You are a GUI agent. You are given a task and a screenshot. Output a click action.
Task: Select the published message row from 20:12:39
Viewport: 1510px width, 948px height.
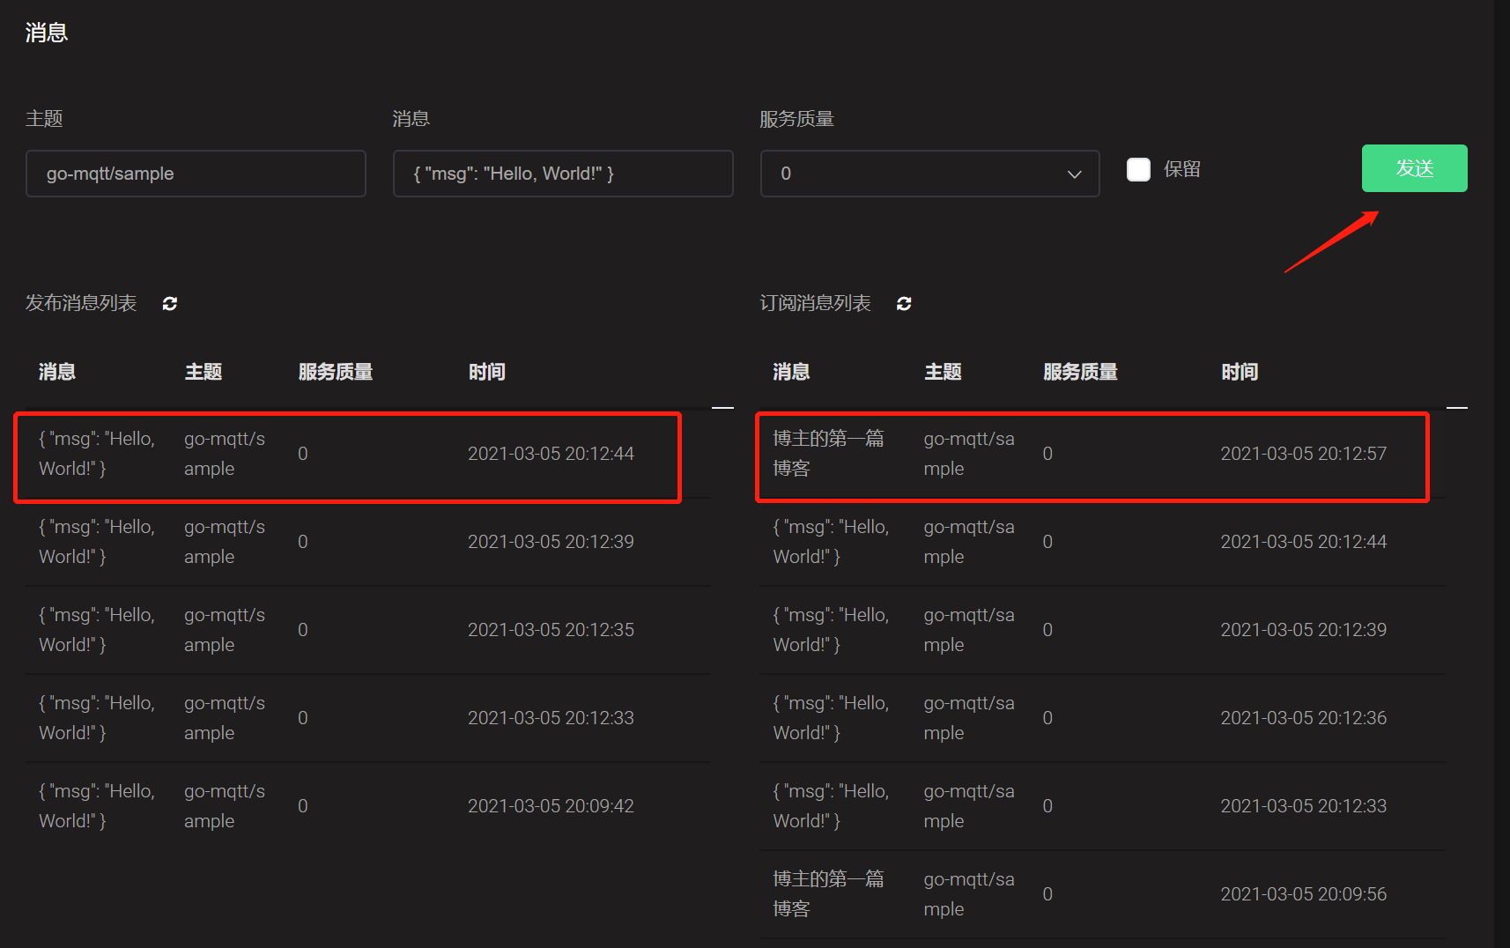352,541
